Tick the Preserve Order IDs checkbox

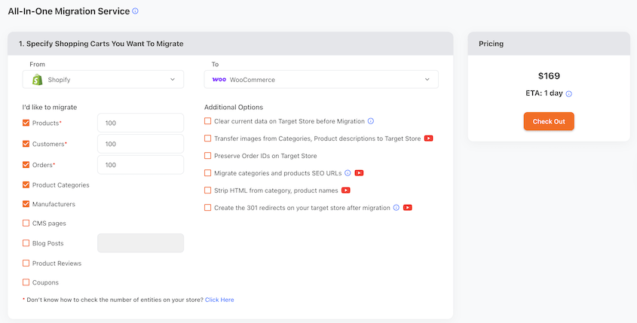click(208, 156)
